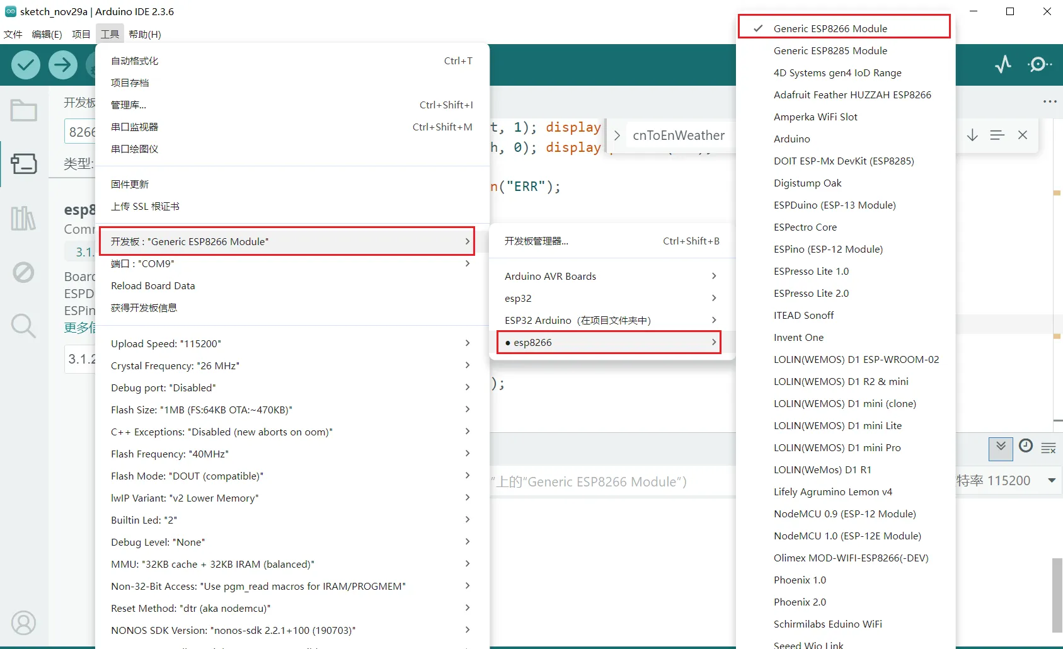Open the Serial Monitor icon
The height and width of the screenshot is (649, 1063).
pos(1040,64)
